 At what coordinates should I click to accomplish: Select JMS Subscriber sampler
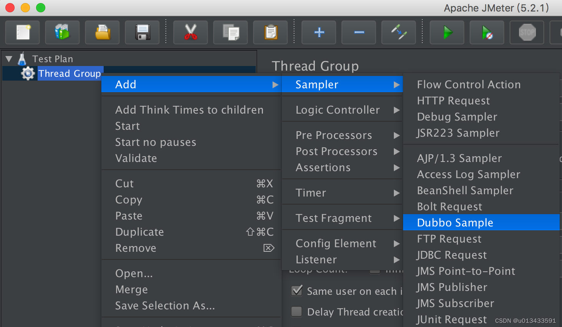481,303
